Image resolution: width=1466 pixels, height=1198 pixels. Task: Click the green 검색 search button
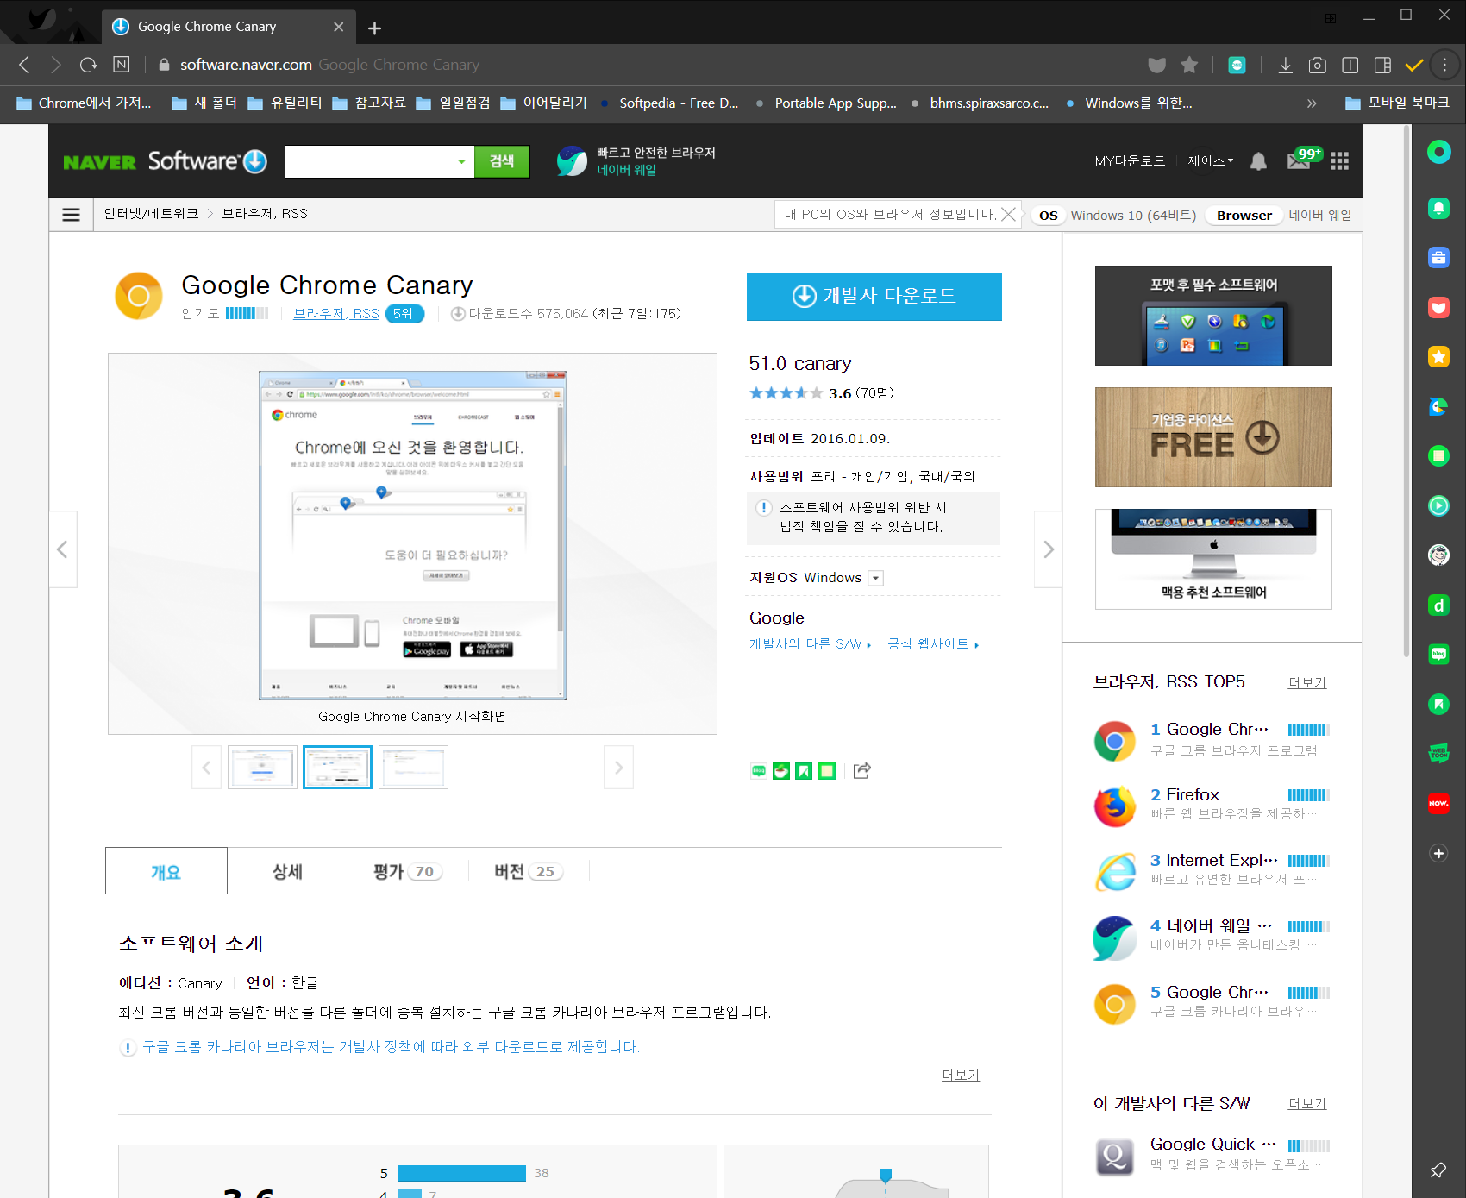(502, 161)
